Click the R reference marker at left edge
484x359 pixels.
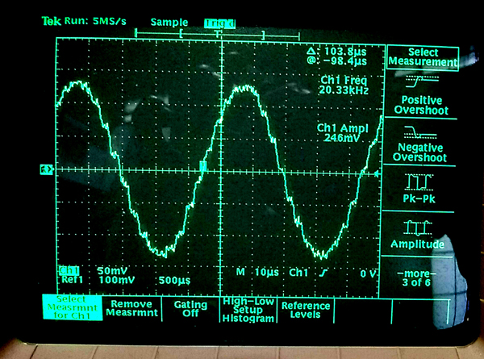click(47, 169)
